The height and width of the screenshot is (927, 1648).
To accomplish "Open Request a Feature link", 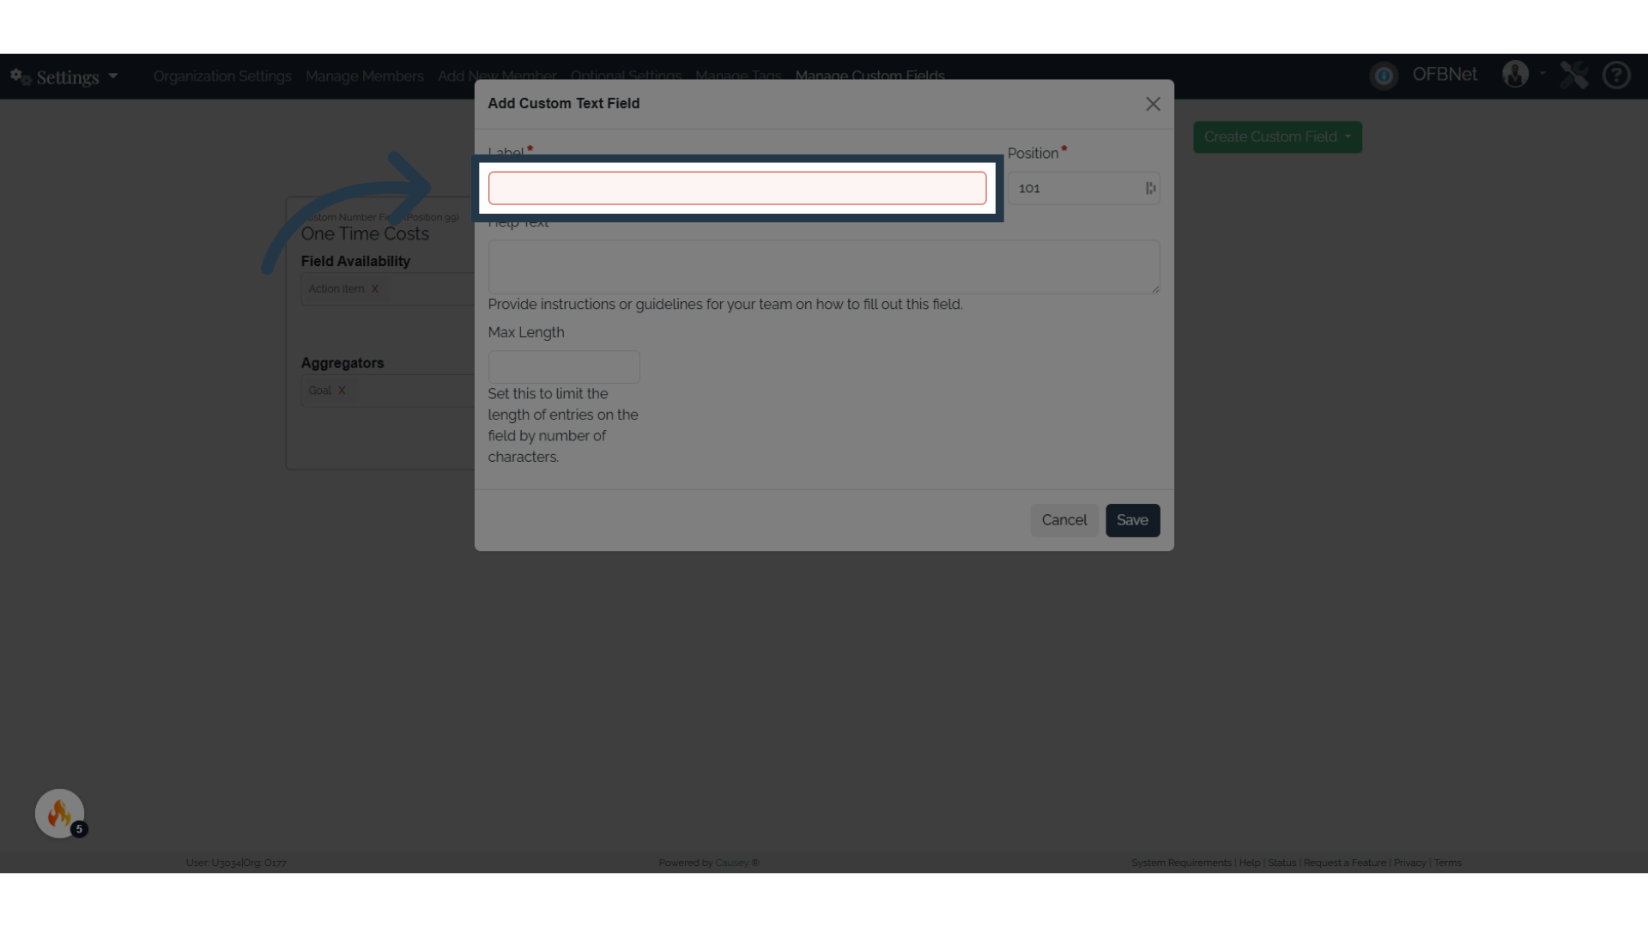I will point(1344,863).
